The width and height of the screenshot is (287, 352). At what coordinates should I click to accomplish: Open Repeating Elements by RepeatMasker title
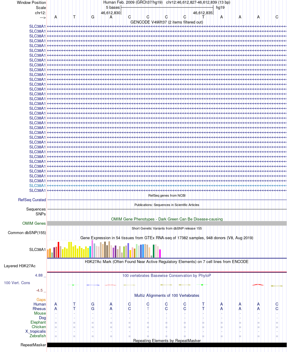pos(167,341)
